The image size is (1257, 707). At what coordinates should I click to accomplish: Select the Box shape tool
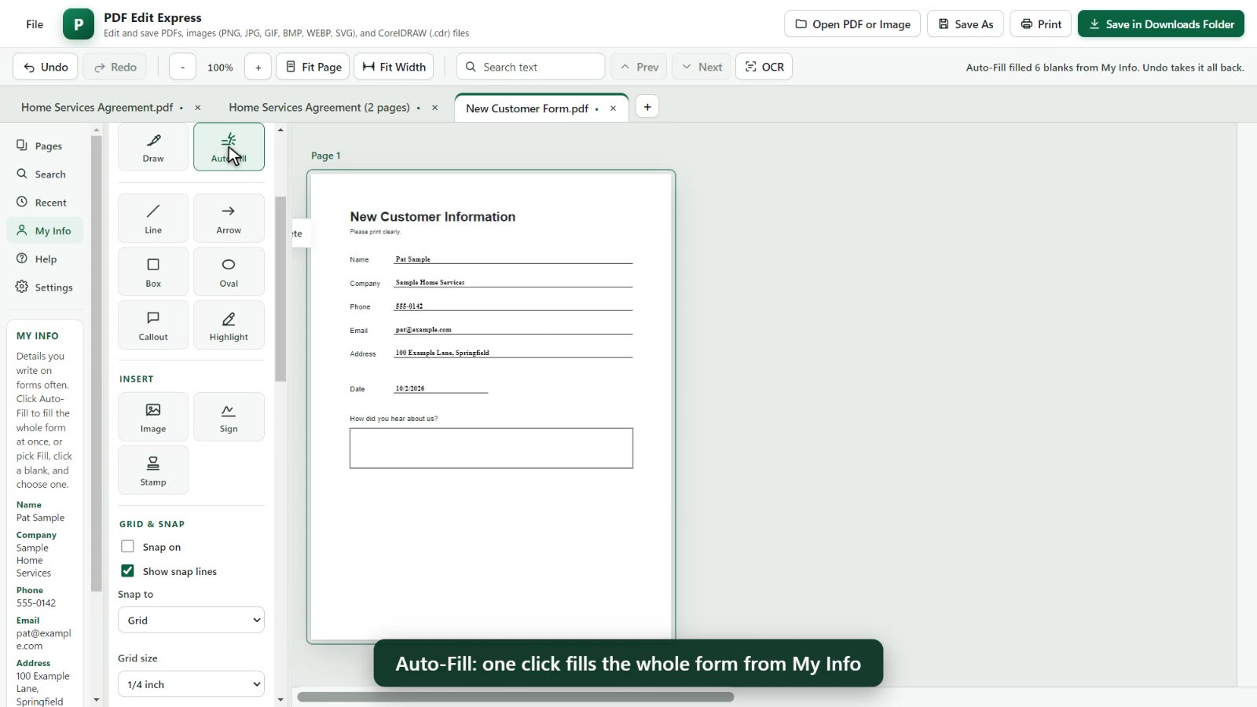point(153,272)
